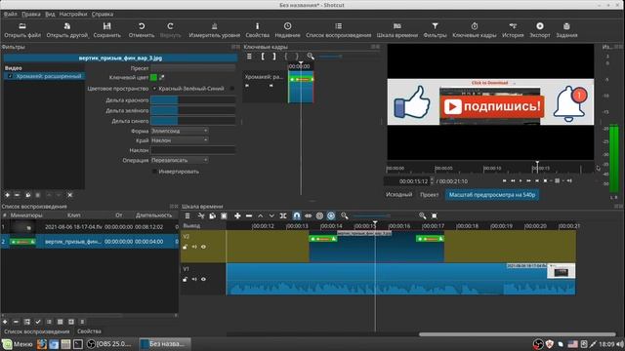Select the Красный-Зелёный-Синий radio button
This screenshot has height=351, width=625.
[154, 89]
